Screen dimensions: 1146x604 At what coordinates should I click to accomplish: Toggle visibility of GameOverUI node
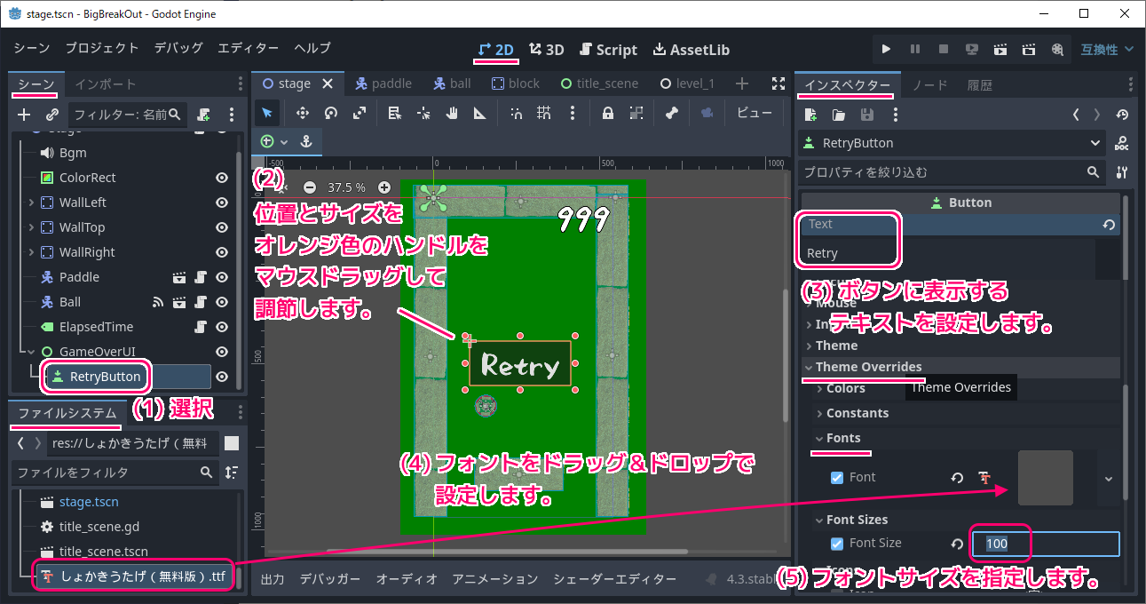click(222, 352)
